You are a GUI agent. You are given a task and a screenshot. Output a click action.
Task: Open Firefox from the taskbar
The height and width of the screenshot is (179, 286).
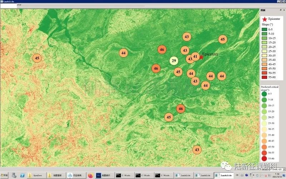click(90, 175)
